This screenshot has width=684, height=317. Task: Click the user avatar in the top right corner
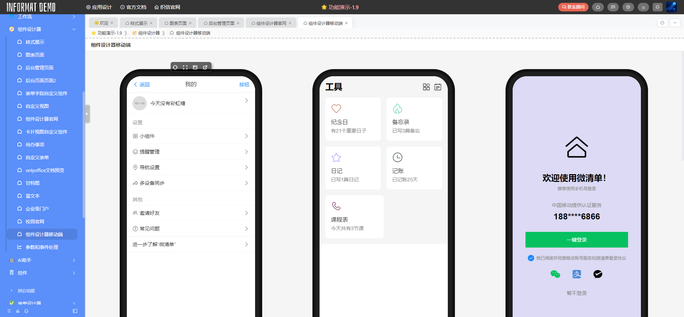tap(672, 7)
